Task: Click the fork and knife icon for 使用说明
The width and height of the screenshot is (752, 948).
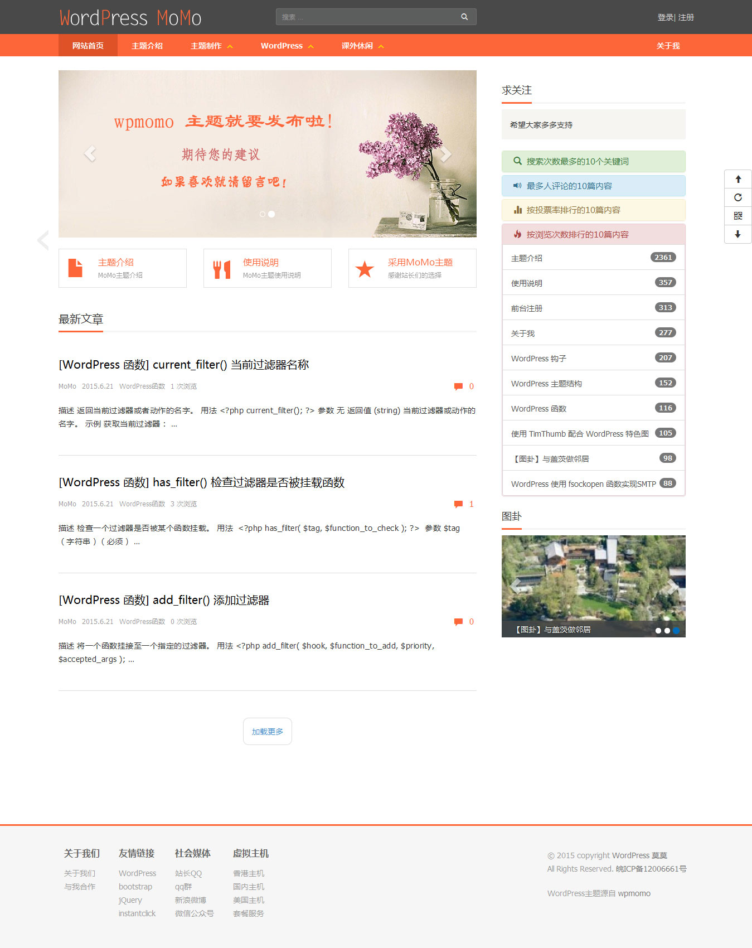Action: click(x=222, y=269)
